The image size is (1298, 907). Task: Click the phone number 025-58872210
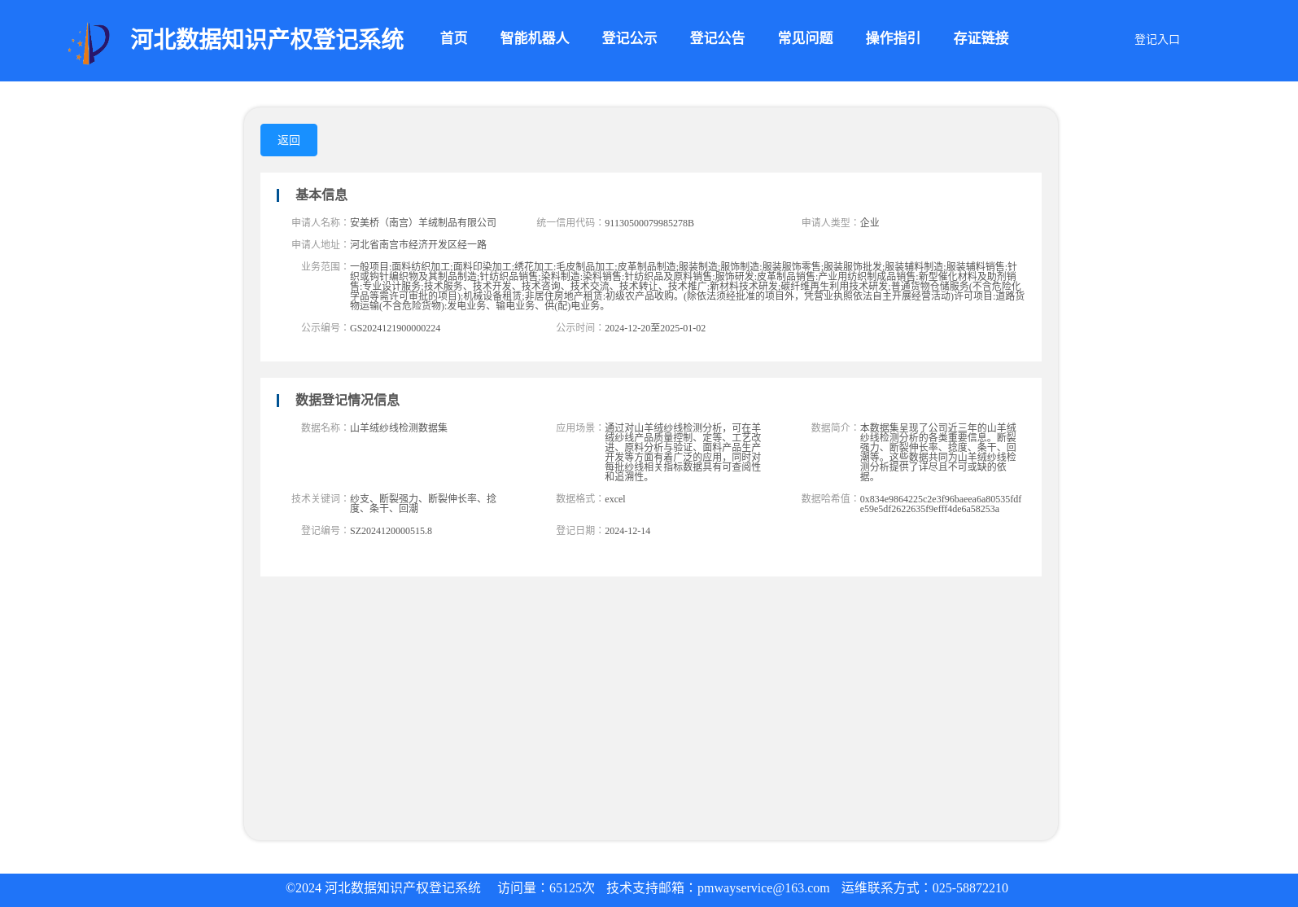click(970, 888)
